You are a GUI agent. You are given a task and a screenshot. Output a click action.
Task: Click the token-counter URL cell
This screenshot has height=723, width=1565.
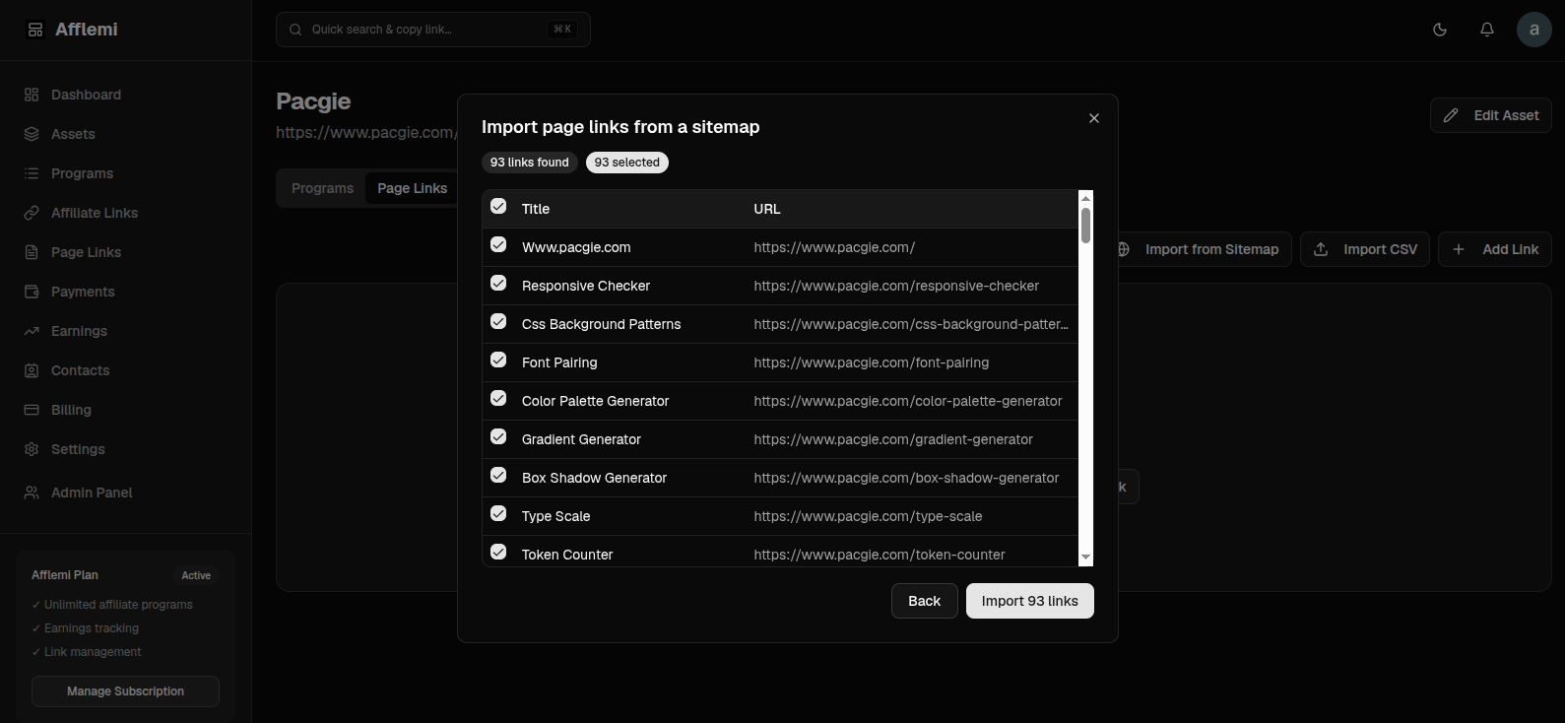[880, 555]
